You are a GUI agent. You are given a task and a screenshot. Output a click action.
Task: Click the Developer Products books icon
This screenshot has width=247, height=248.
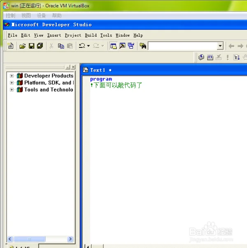[x=20, y=76]
